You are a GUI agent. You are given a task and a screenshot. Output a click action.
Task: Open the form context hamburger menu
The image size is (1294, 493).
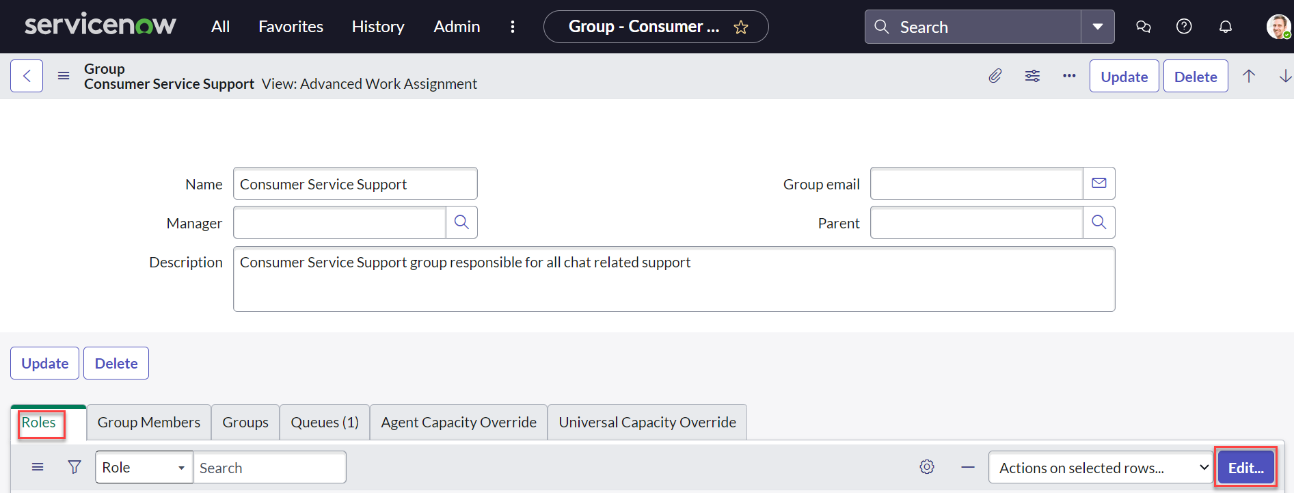pyautogui.click(x=64, y=76)
